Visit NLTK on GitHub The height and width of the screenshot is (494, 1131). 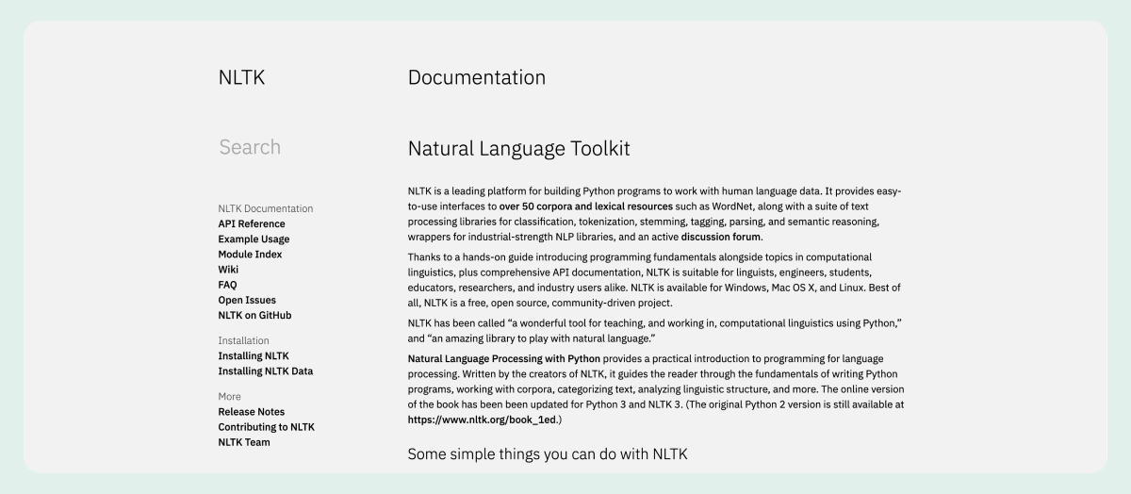[254, 315]
